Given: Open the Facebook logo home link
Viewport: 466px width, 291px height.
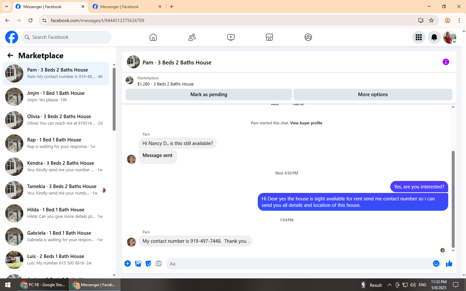Looking at the screenshot, I should [12, 37].
